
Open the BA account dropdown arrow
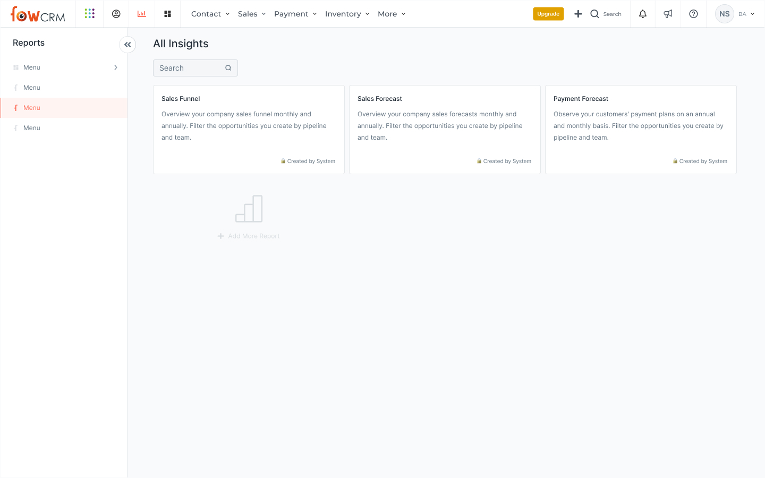coord(752,14)
